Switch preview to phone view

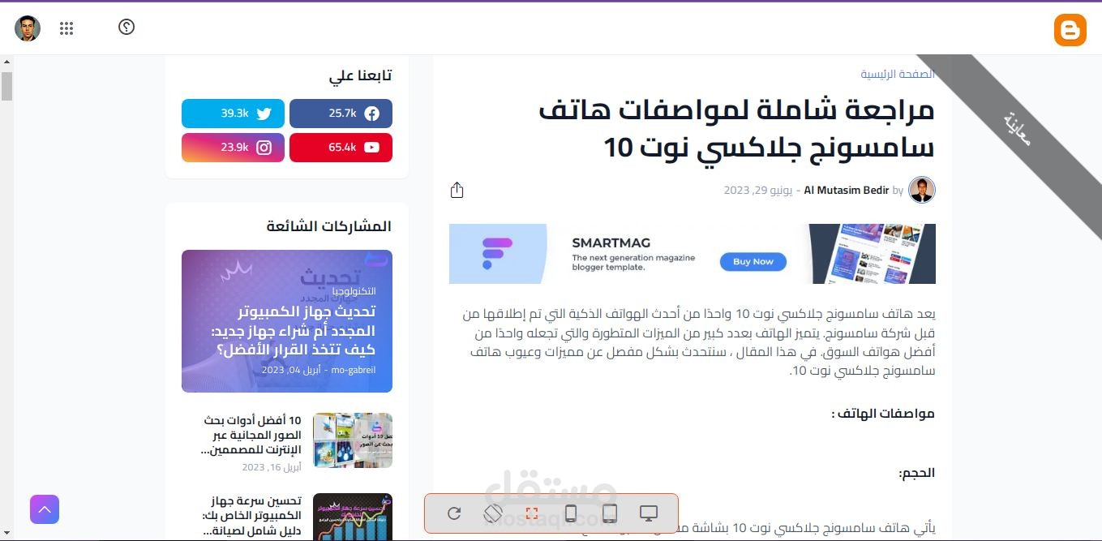[571, 513]
